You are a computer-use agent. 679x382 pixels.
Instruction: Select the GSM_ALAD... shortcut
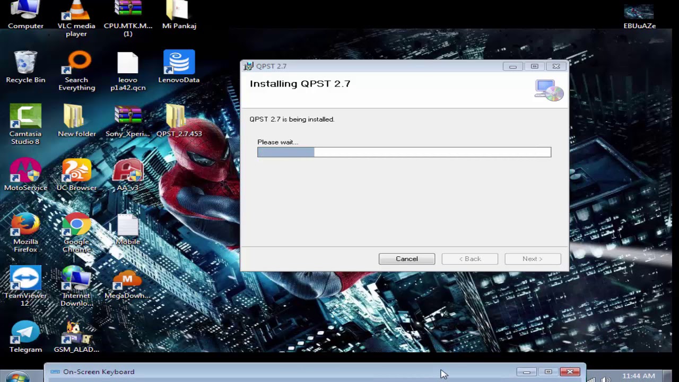[76, 337]
